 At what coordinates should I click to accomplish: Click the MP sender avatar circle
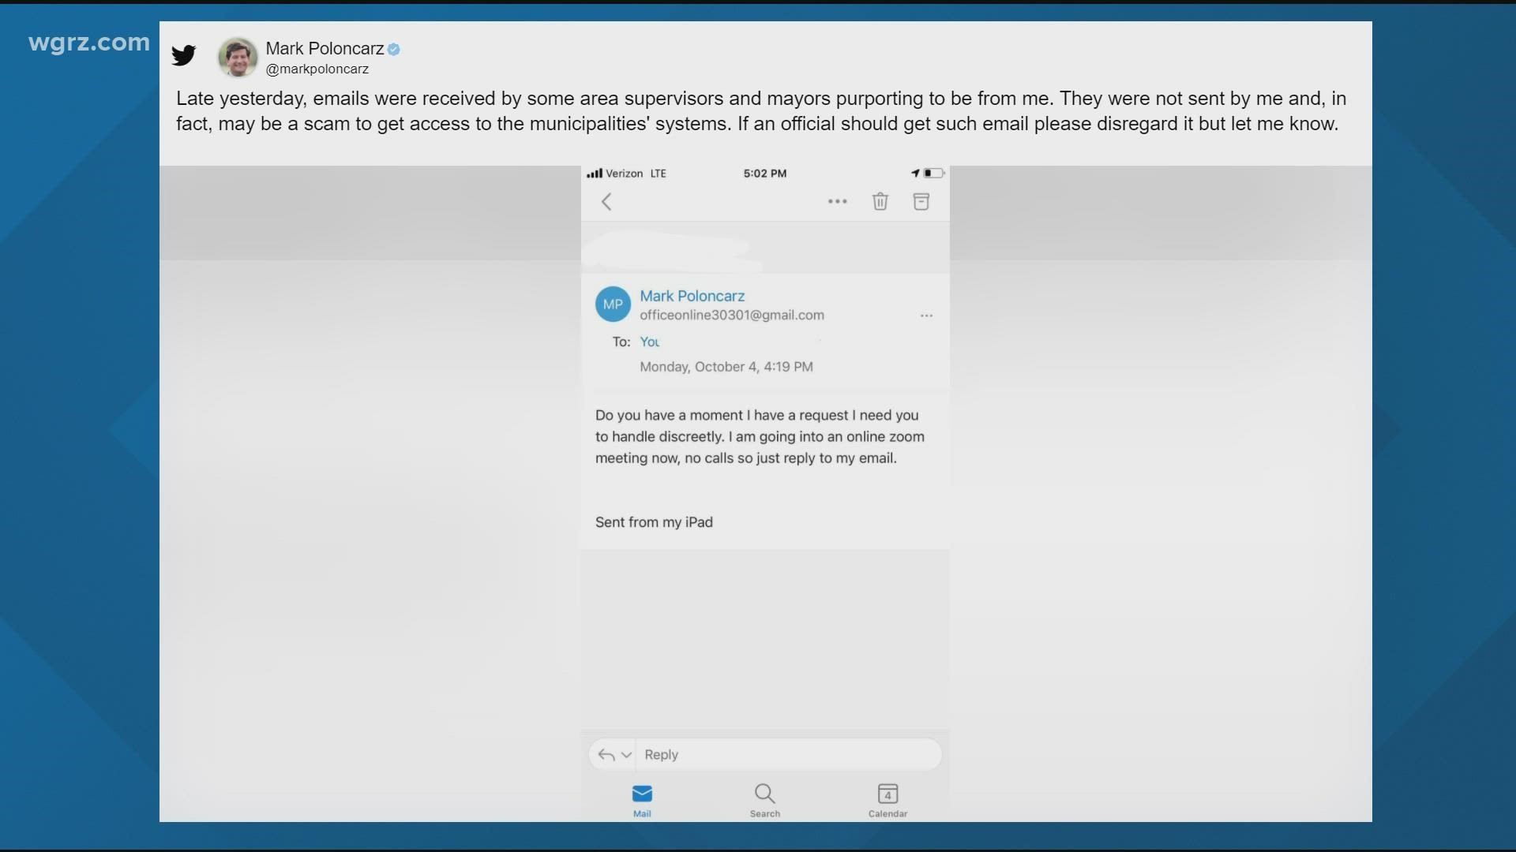click(613, 305)
